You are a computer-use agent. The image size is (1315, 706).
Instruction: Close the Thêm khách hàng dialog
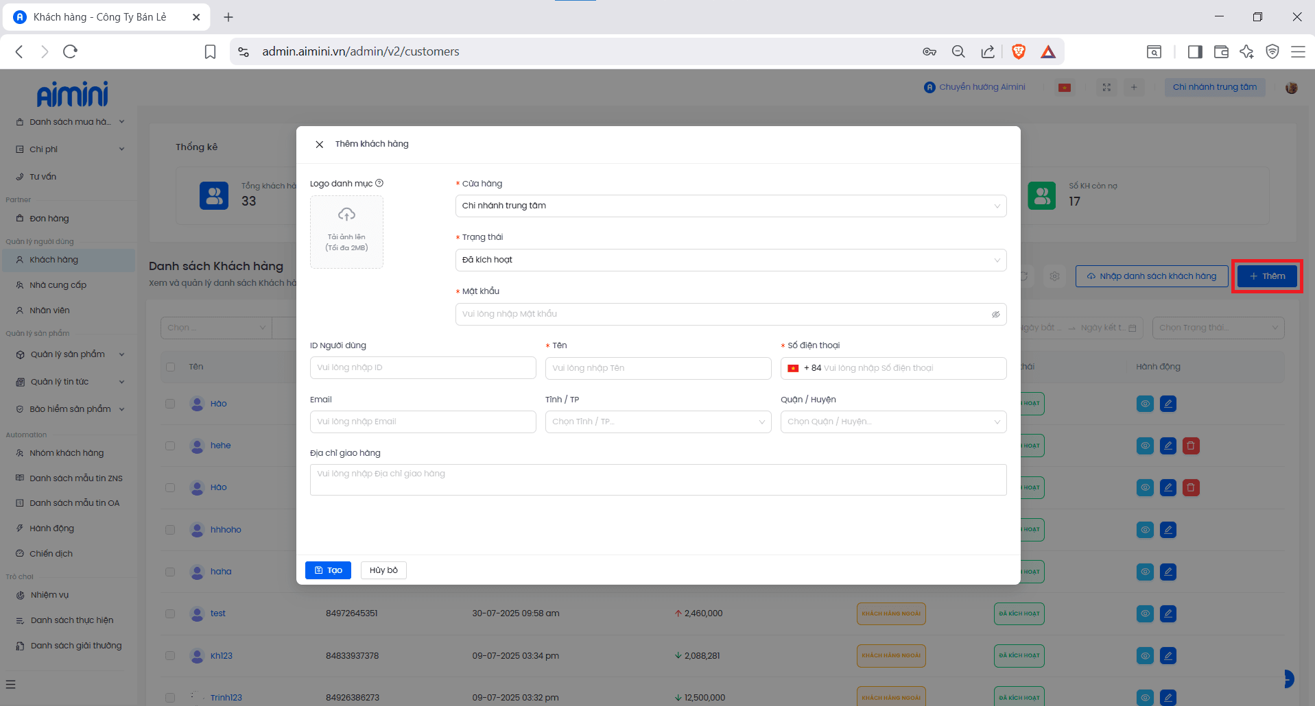pos(319,144)
